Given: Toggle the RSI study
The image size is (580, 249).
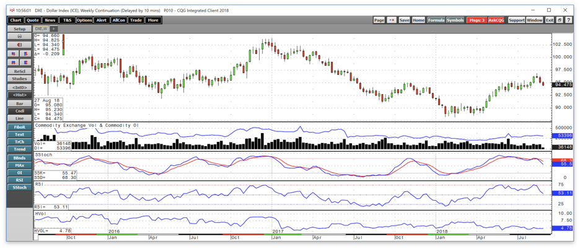Looking at the screenshot, I should coord(20,180).
